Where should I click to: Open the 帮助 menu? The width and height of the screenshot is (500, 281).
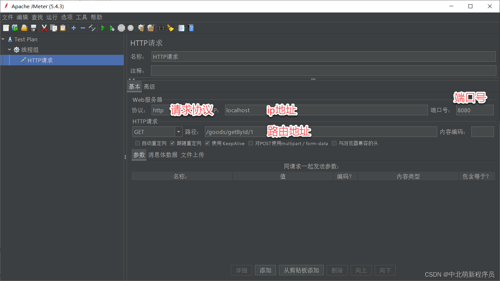coord(96,17)
